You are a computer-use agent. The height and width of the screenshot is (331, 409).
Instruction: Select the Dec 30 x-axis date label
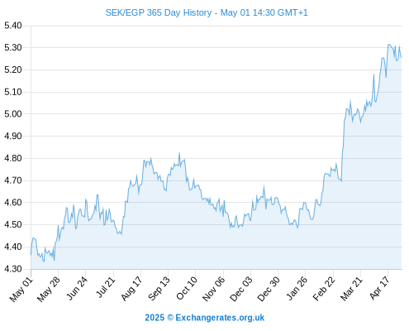[x=269, y=289]
